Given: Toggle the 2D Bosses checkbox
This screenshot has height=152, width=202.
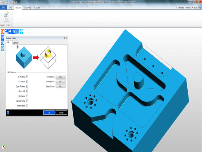Looking at the screenshot, I should point(27,81).
